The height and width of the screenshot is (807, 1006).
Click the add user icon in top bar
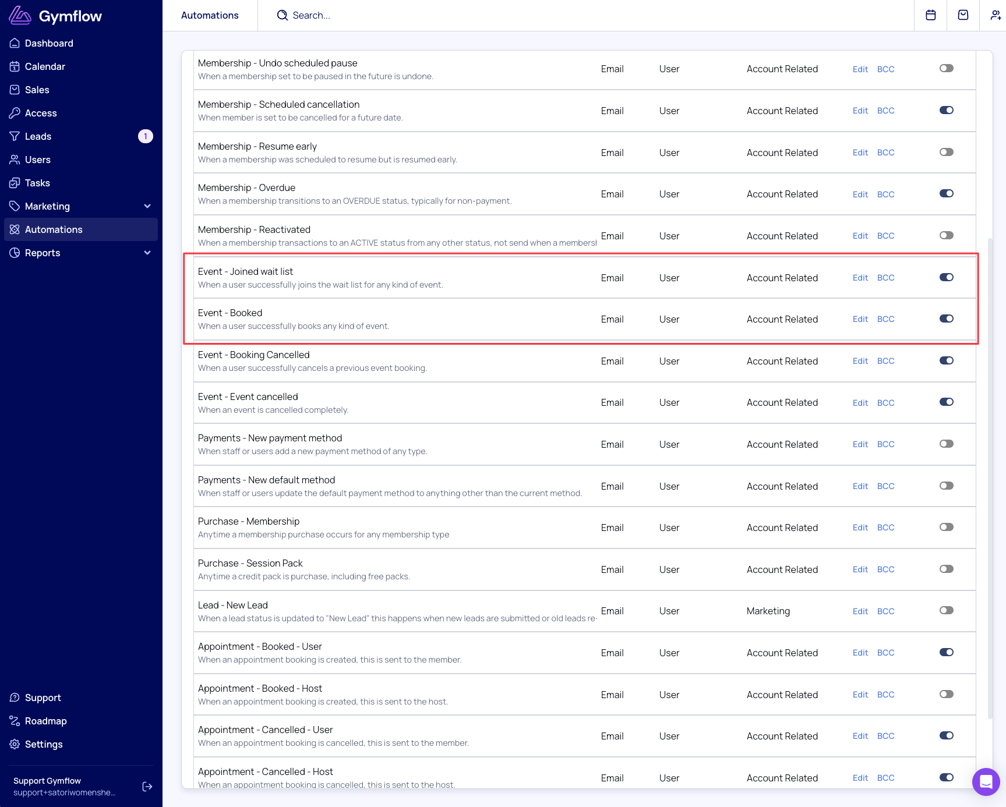coord(996,15)
